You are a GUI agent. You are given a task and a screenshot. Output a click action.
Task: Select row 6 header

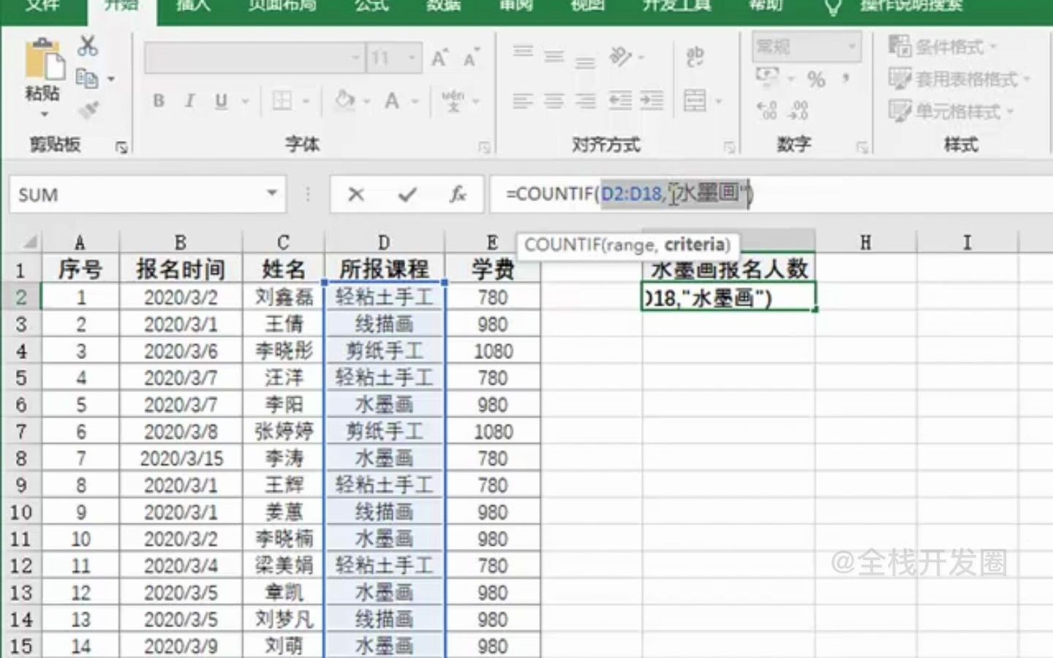(x=20, y=404)
